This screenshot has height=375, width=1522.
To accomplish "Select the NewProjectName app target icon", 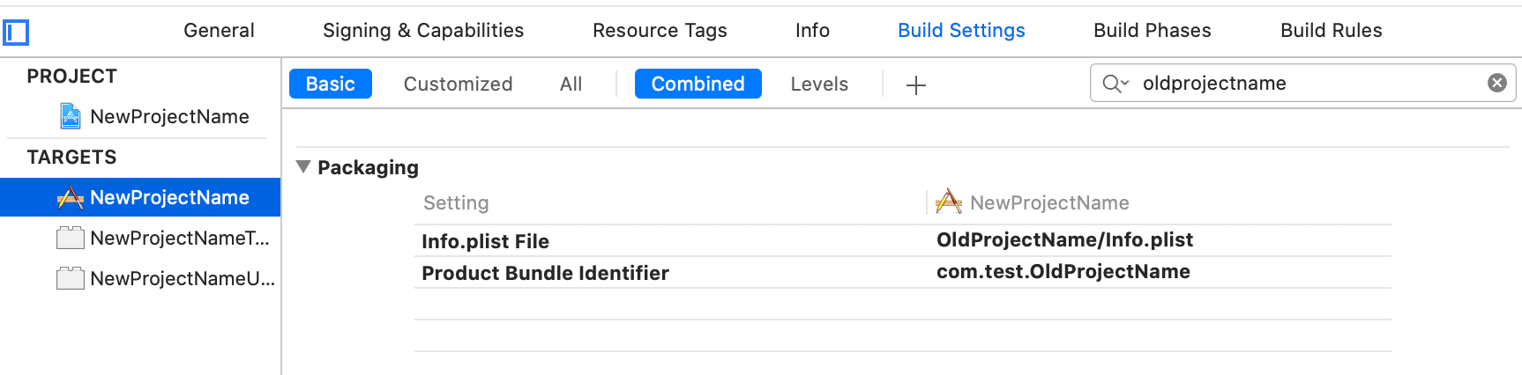I will point(71,198).
